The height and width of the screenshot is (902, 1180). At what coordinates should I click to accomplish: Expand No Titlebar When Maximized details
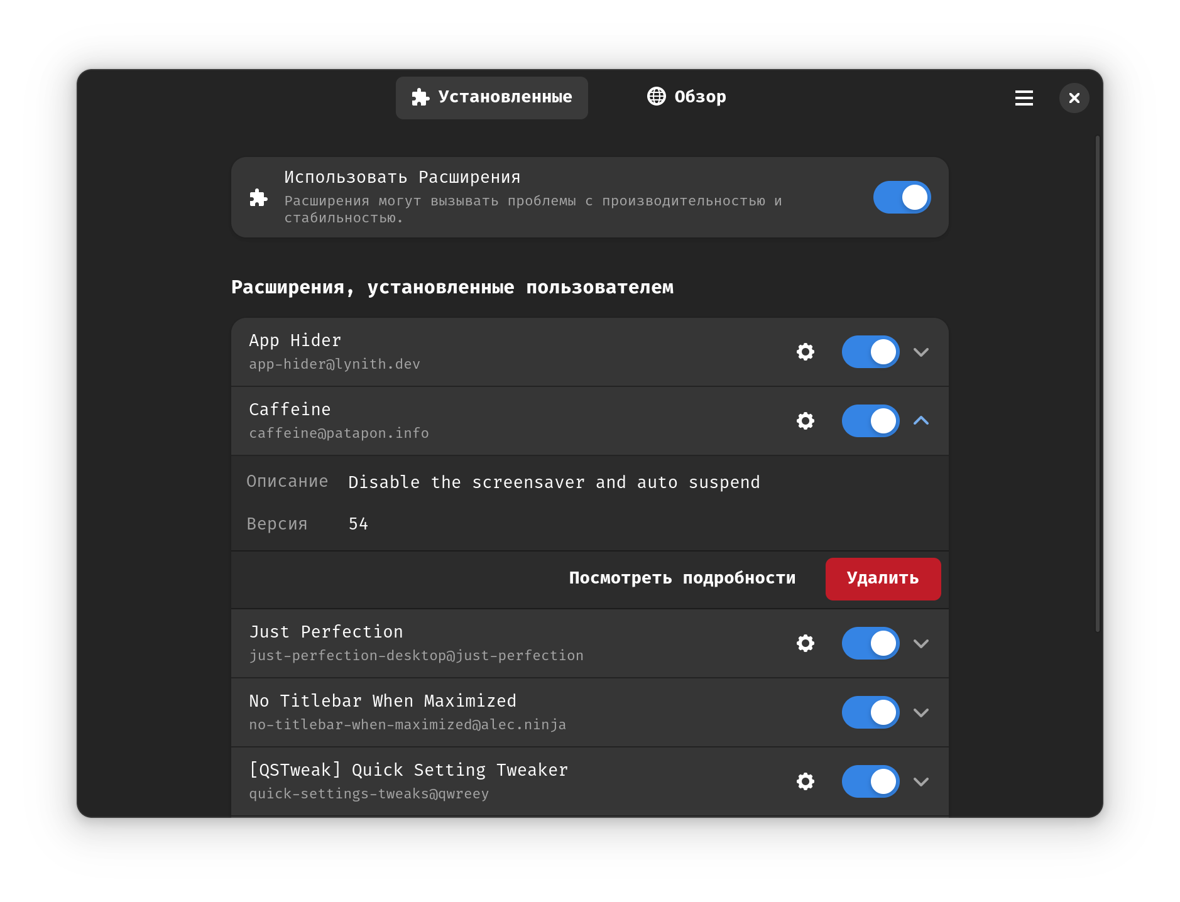[x=921, y=713]
